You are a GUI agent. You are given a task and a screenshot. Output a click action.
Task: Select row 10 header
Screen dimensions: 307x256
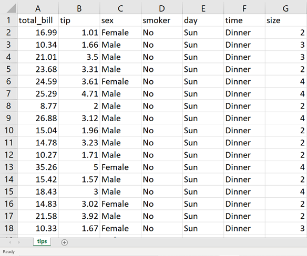(8, 130)
